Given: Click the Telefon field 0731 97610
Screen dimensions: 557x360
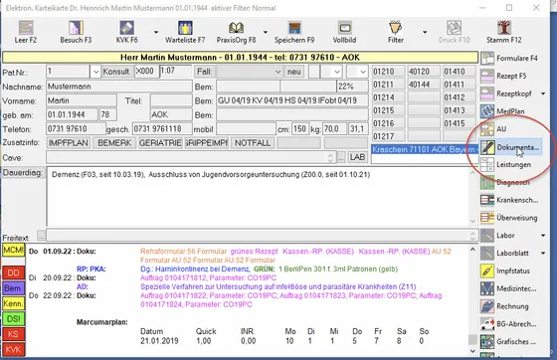Looking at the screenshot, I should click(76, 129).
